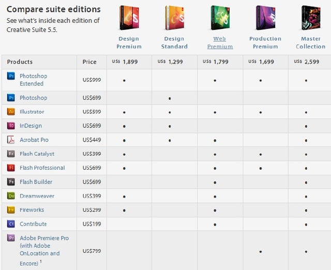
Task: Select the US$799 Premiere Pro price
Action: pyautogui.click(x=92, y=251)
